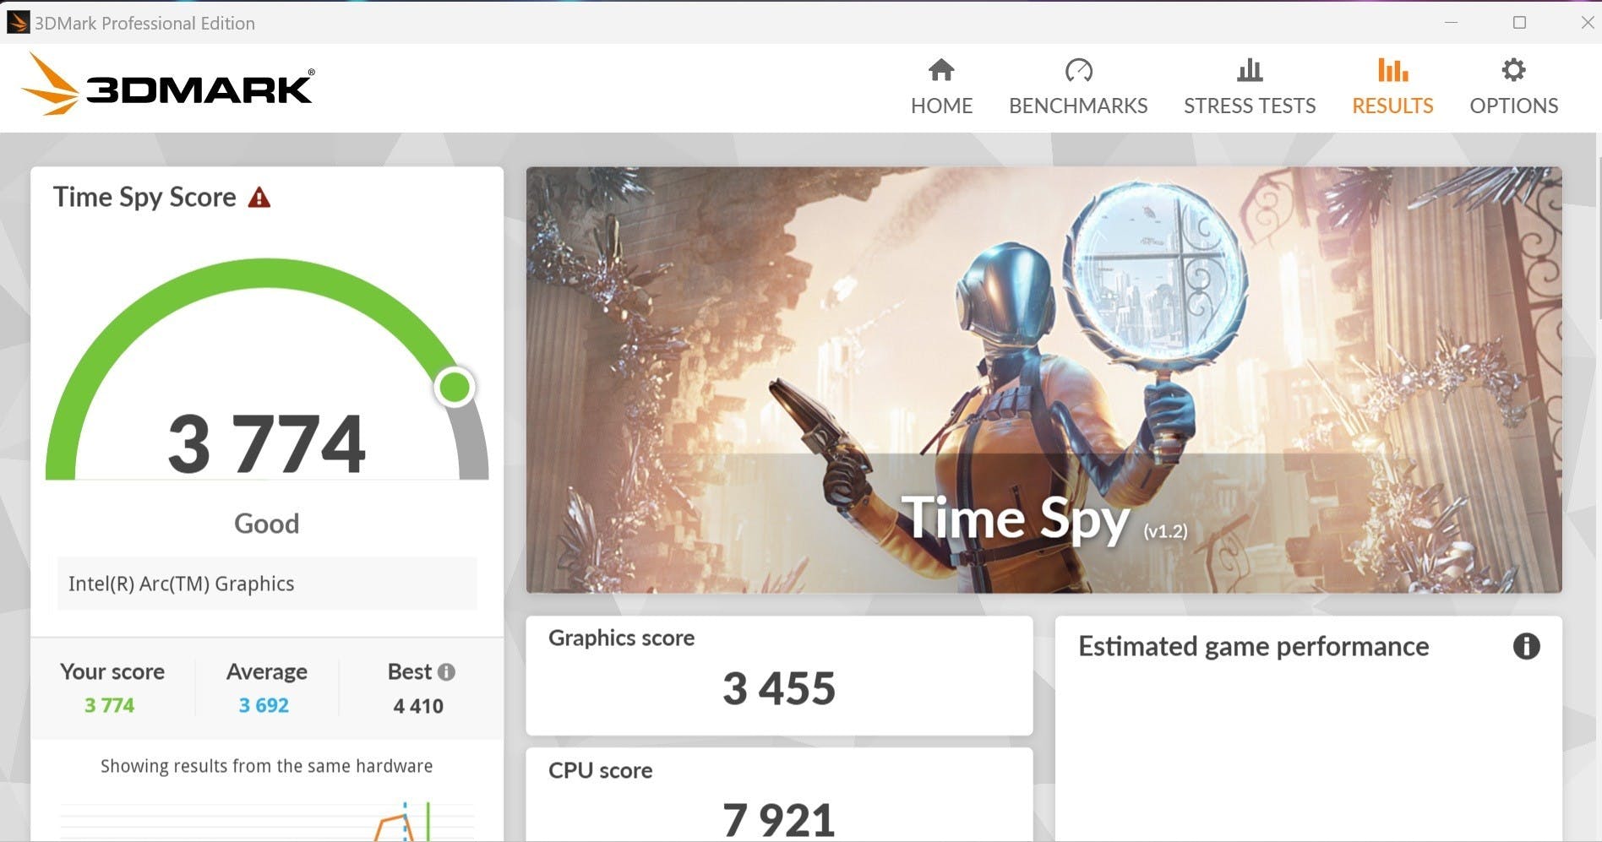Click the 3DMark app icon in title bar
Viewport: 1602px width, 842px height.
click(18, 23)
